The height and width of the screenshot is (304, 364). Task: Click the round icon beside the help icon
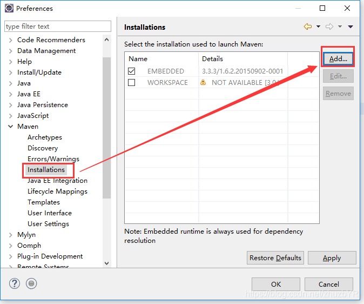click(x=31, y=283)
